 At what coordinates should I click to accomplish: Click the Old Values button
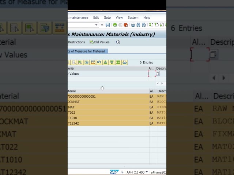99,42
